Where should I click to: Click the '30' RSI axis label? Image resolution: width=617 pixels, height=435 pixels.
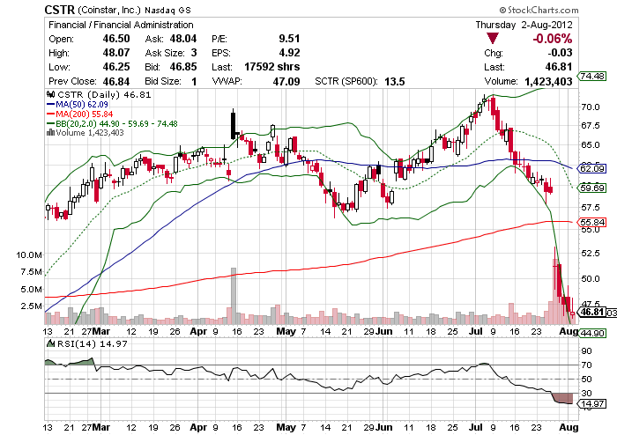[x=587, y=393]
